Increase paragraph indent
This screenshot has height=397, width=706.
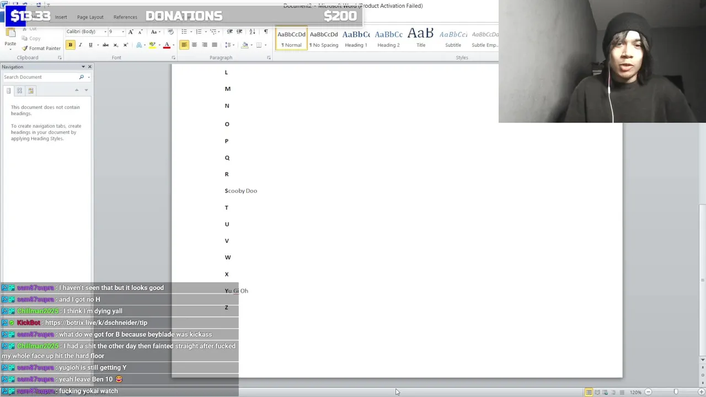[x=240, y=31]
